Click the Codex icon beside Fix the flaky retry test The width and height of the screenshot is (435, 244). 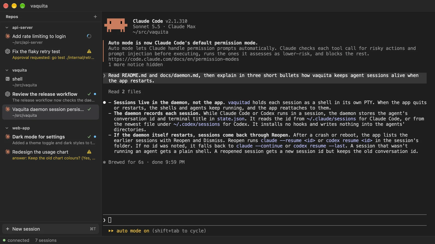point(8,52)
